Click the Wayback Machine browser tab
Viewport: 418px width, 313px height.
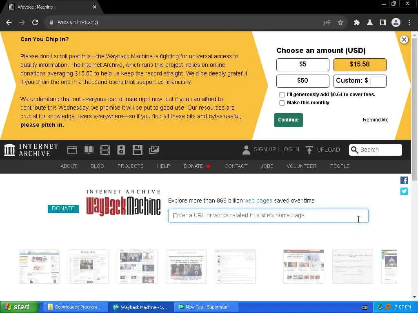coord(52,7)
